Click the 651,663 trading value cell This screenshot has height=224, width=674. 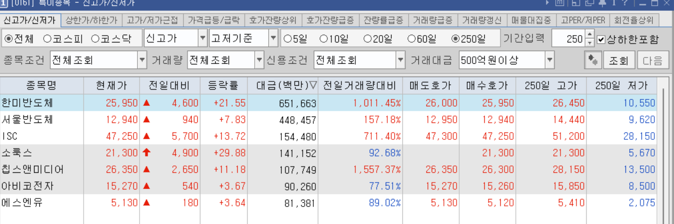[283, 103]
